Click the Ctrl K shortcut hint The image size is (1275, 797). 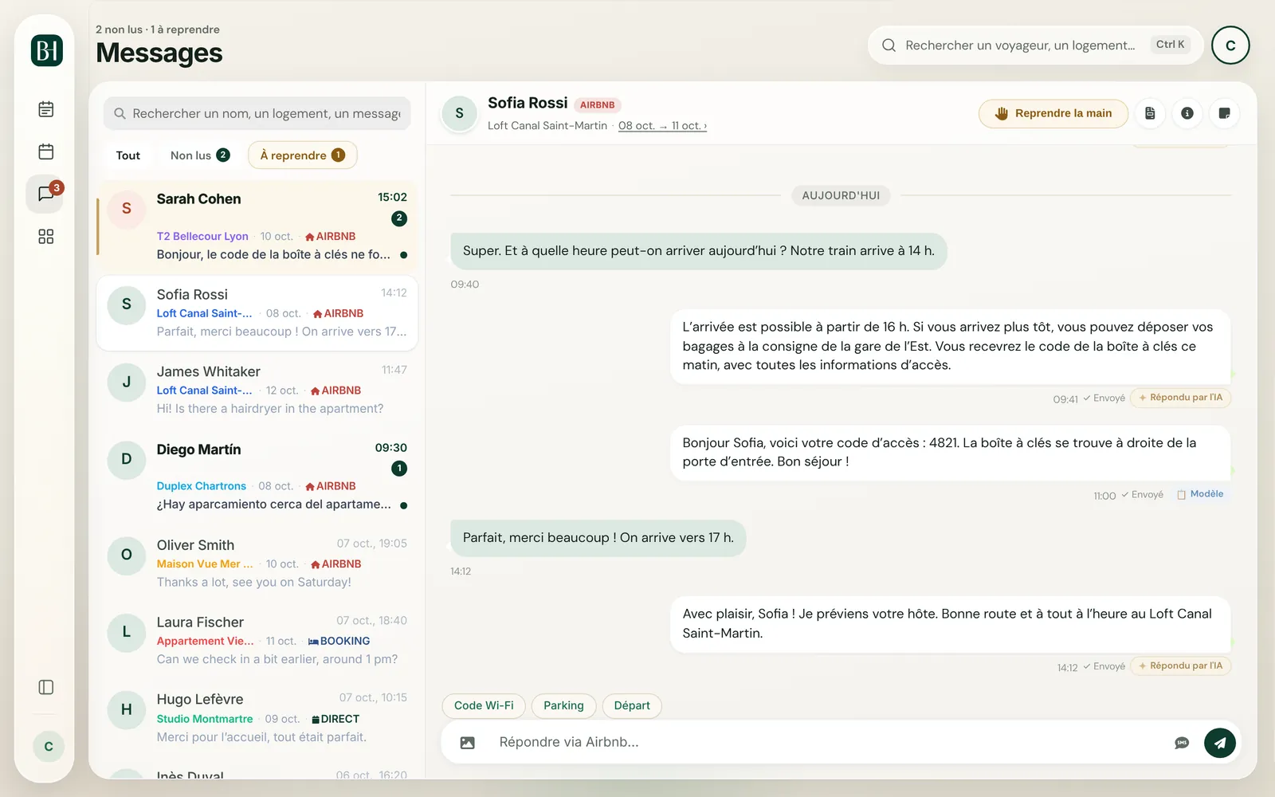click(x=1170, y=45)
